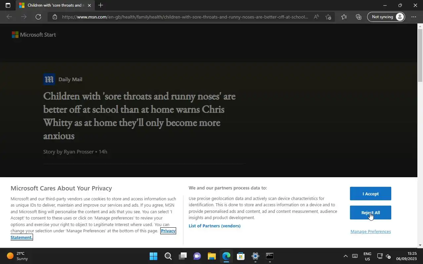423x264 pixels.
Task: Open the Chat app on taskbar
Action: pyautogui.click(x=197, y=256)
